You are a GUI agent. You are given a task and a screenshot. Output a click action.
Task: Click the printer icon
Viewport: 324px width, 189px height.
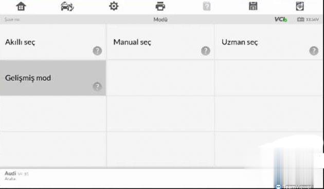[160, 6]
